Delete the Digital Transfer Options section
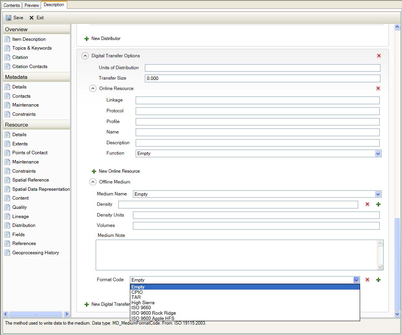402x335 pixels. (x=379, y=55)
